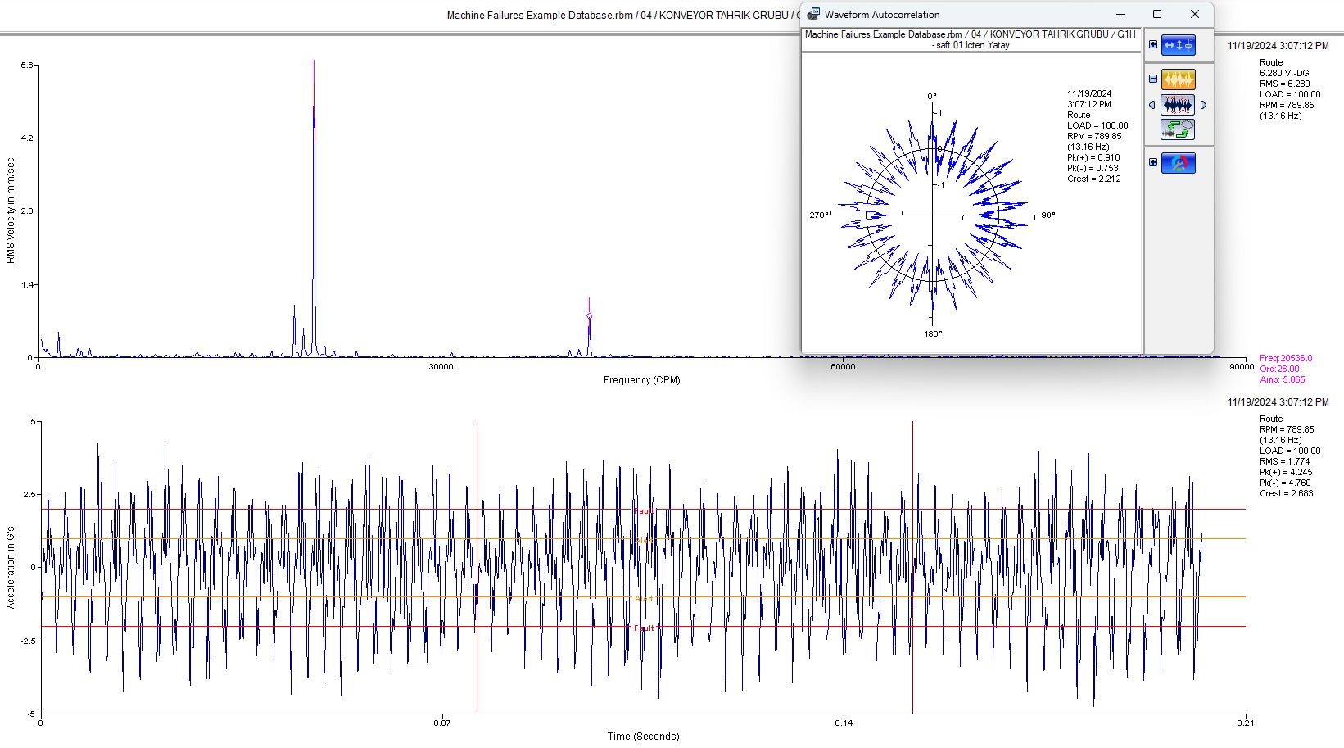Click the first red vertical cursor line in time waveform
1344x748 pixels.
pos(477,567)
